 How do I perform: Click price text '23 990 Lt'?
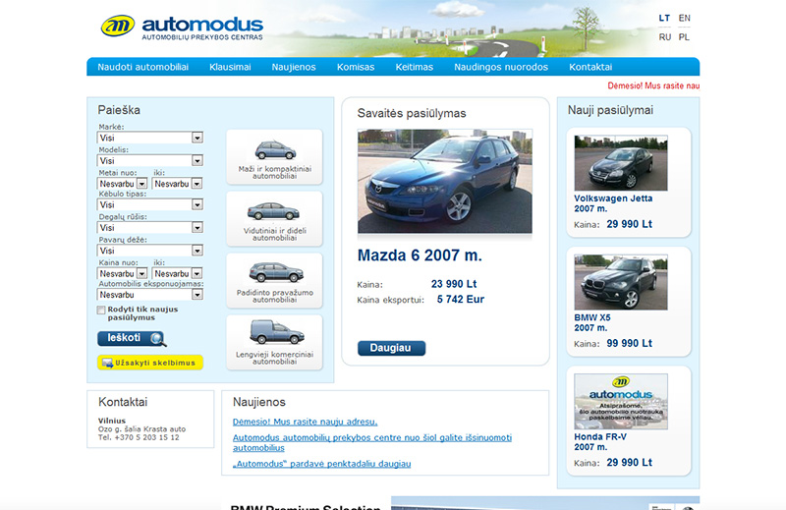coord(454,284)
